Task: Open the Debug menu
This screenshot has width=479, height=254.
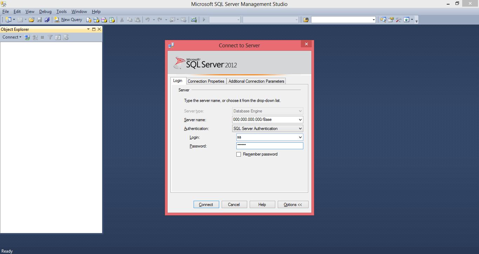Action: (45, 12)
